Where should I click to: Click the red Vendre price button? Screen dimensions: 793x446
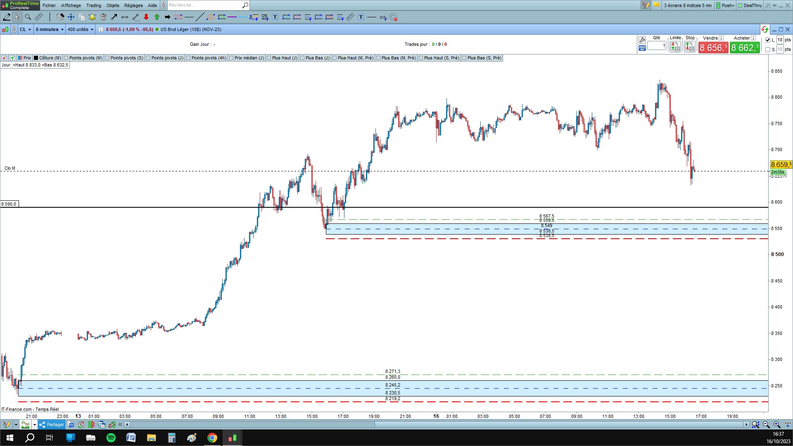point(713,48)
